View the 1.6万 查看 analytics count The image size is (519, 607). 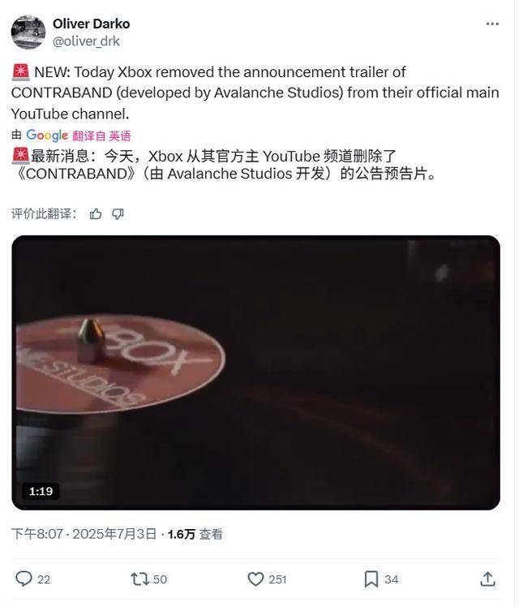click(x=195, y=534)
